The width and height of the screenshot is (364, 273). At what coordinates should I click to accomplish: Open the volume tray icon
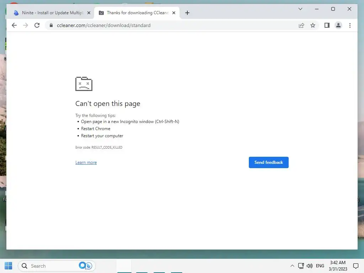[310, 266]
